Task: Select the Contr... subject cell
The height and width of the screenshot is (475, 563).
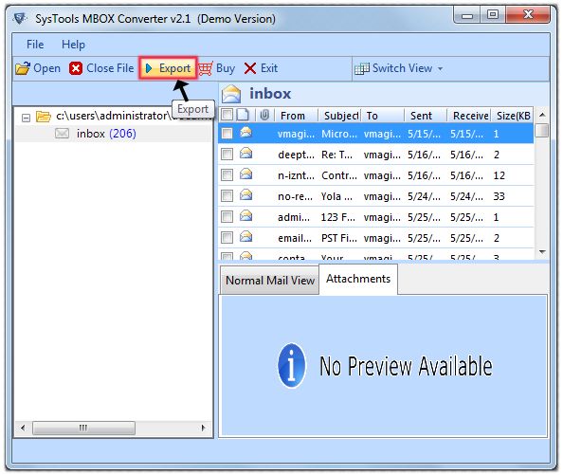Action: [339, 175]
